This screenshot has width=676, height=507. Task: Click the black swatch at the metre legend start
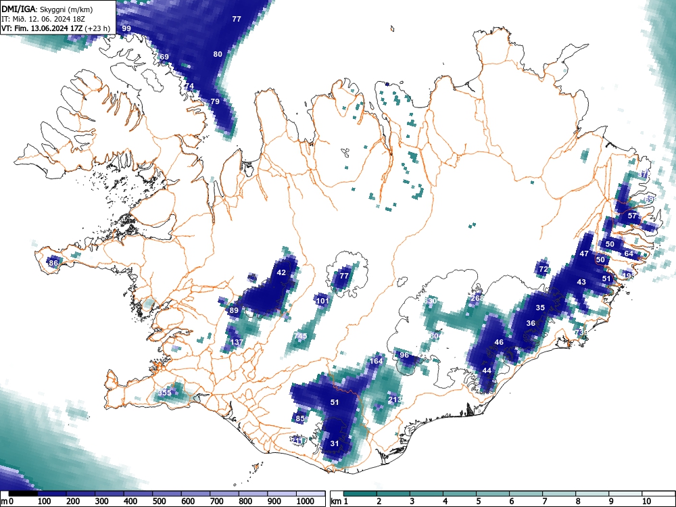[22, 493]
